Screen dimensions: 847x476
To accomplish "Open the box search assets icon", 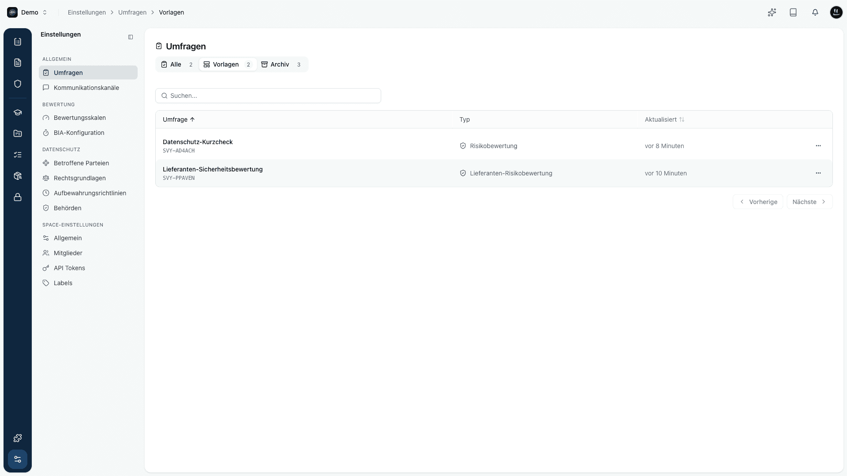I will (18, 176).
